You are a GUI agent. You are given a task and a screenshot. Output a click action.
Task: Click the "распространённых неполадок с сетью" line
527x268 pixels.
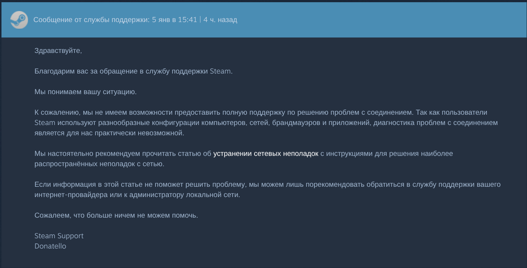point(99,164)
